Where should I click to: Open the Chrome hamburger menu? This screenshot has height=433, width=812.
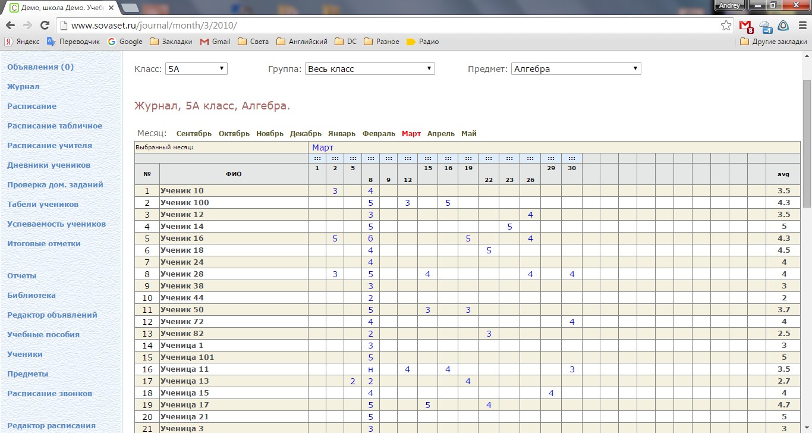tap(802, 26)
